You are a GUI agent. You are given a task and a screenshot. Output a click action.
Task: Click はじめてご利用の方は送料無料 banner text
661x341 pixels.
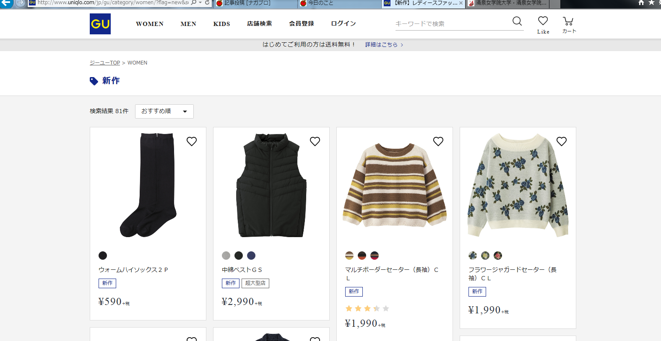tap(309, 44)
